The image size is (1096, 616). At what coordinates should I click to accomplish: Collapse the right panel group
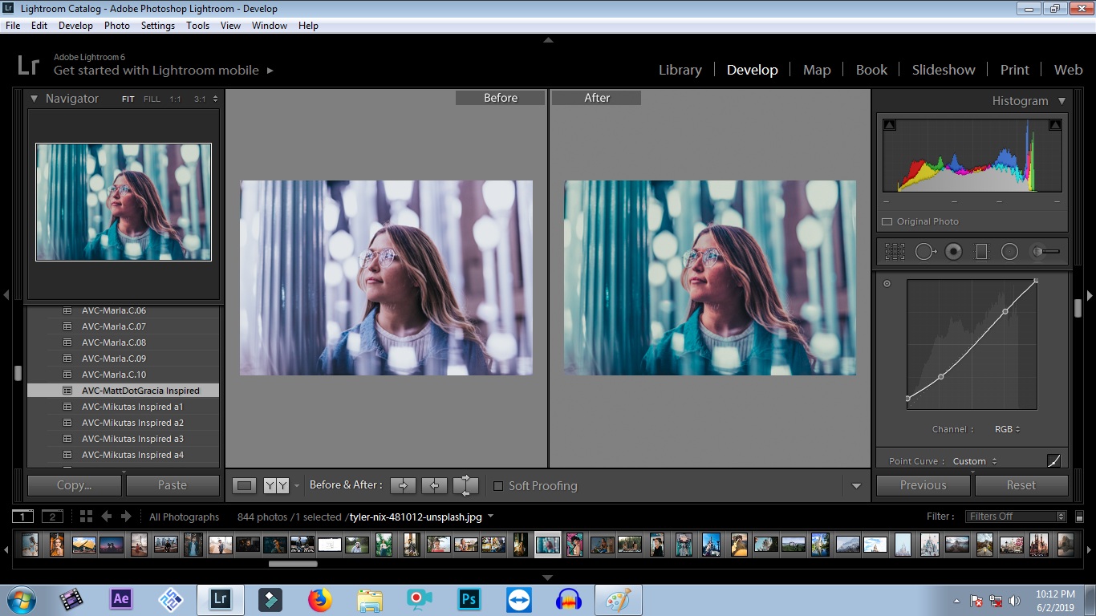(x=1090, y=295)
